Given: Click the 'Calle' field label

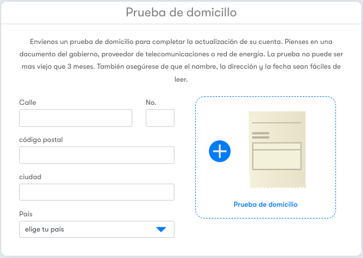Looking at the screenshot, I should (x=28, y=103).
